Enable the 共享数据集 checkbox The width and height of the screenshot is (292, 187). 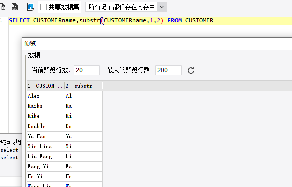[x=43, y=7]
